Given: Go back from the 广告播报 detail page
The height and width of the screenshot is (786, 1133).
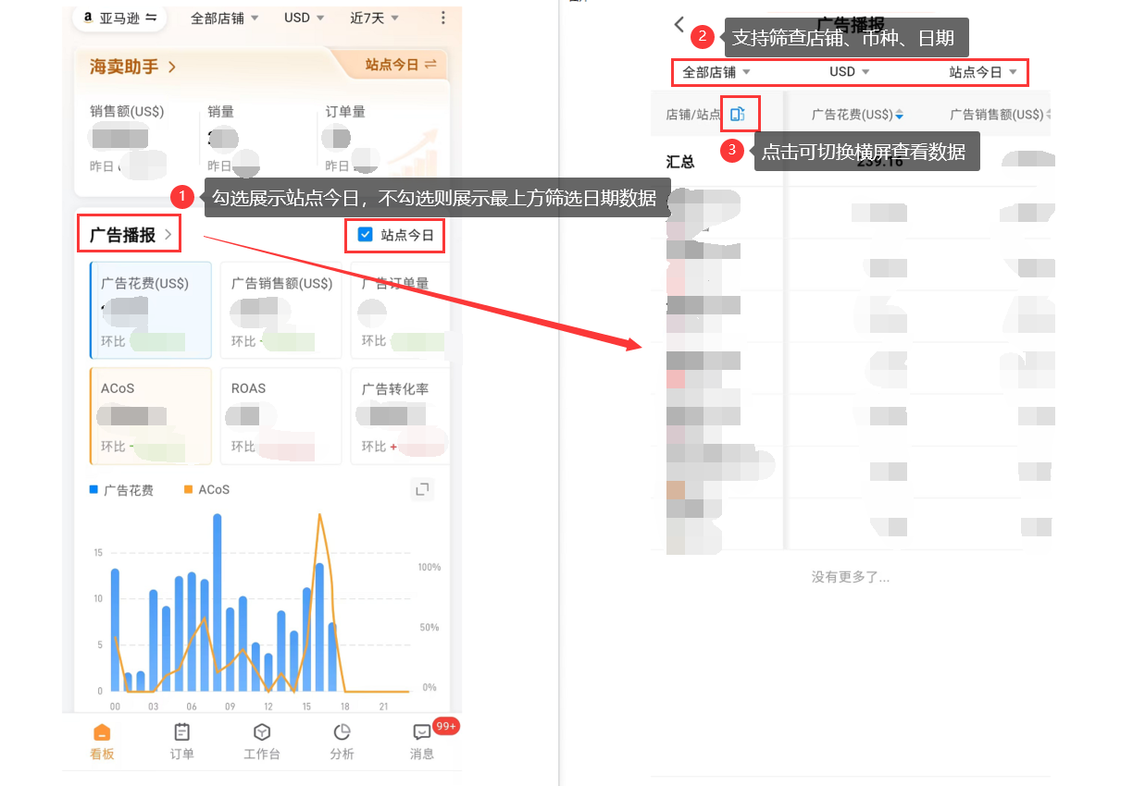Looking at the screenshot, I should pyautogui.click(x=680, y=25).
